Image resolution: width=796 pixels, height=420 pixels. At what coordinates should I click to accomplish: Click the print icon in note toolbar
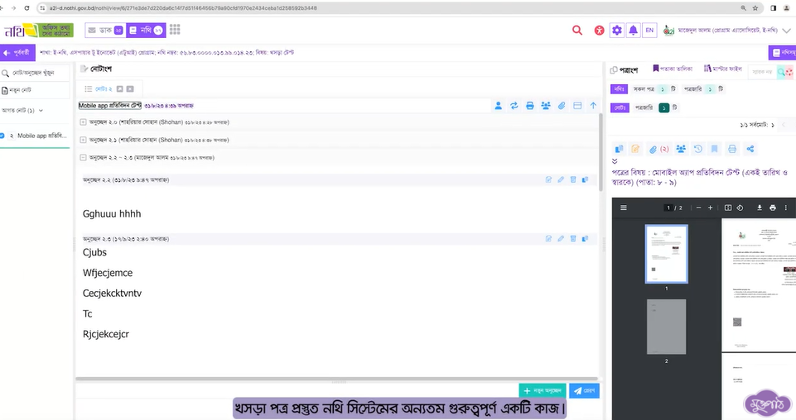click(530, 106)
